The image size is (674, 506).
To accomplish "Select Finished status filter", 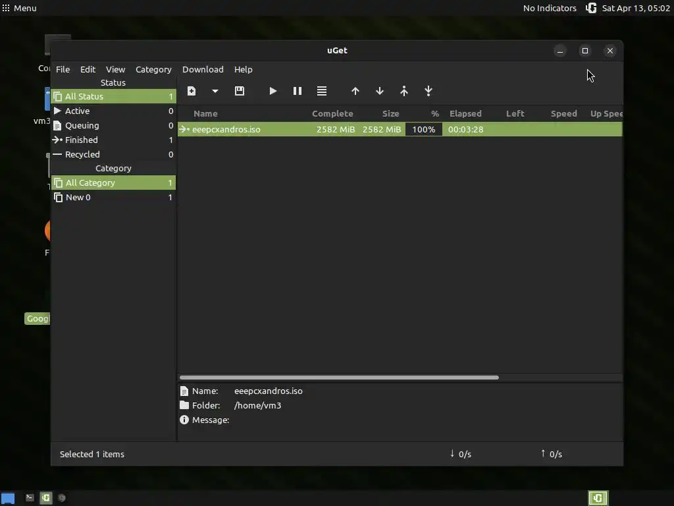I will (x=113, y=140).
